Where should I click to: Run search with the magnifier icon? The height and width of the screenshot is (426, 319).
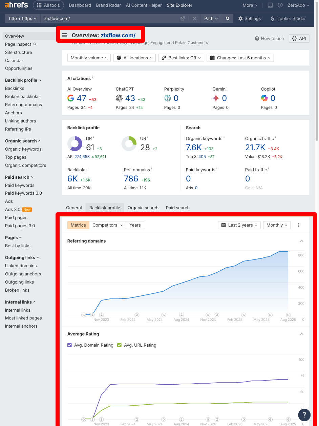coord(227,18)
